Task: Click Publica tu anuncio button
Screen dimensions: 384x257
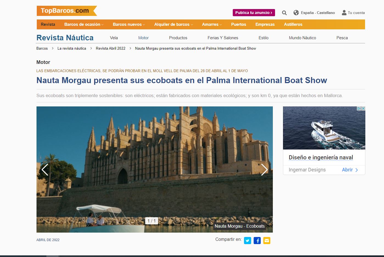Action: click(254, 13)
